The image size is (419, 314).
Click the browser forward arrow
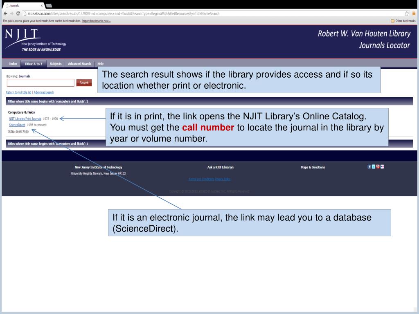pos(11,13)
